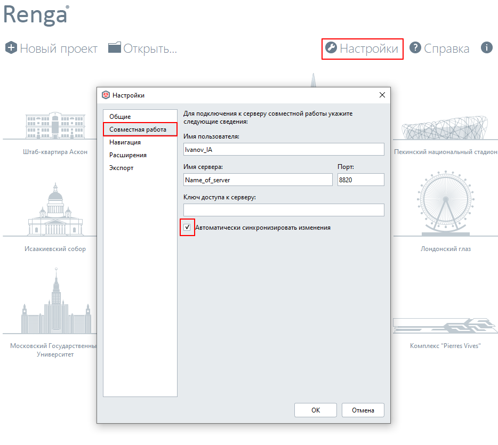Viewport: 498px width, 445px height.
Task: Switch to the Экспорт section
Action: tap(140, 167)
